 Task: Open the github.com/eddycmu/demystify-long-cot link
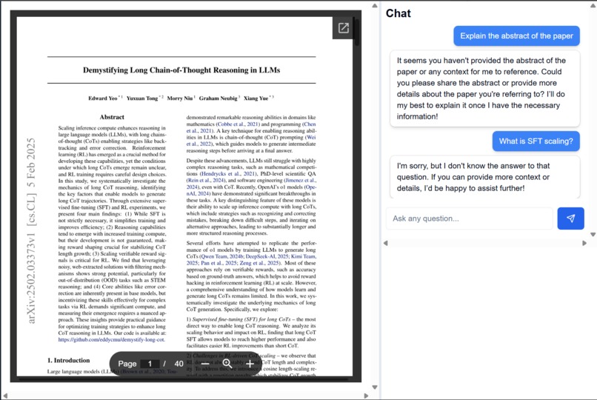click(x=112, y=339)
